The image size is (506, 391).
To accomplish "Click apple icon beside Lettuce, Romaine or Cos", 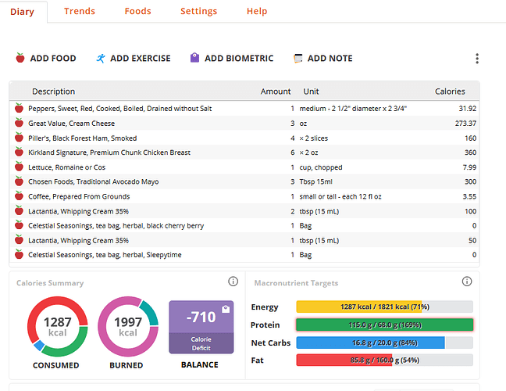I will pyautogui.click(x=19, y=167).
